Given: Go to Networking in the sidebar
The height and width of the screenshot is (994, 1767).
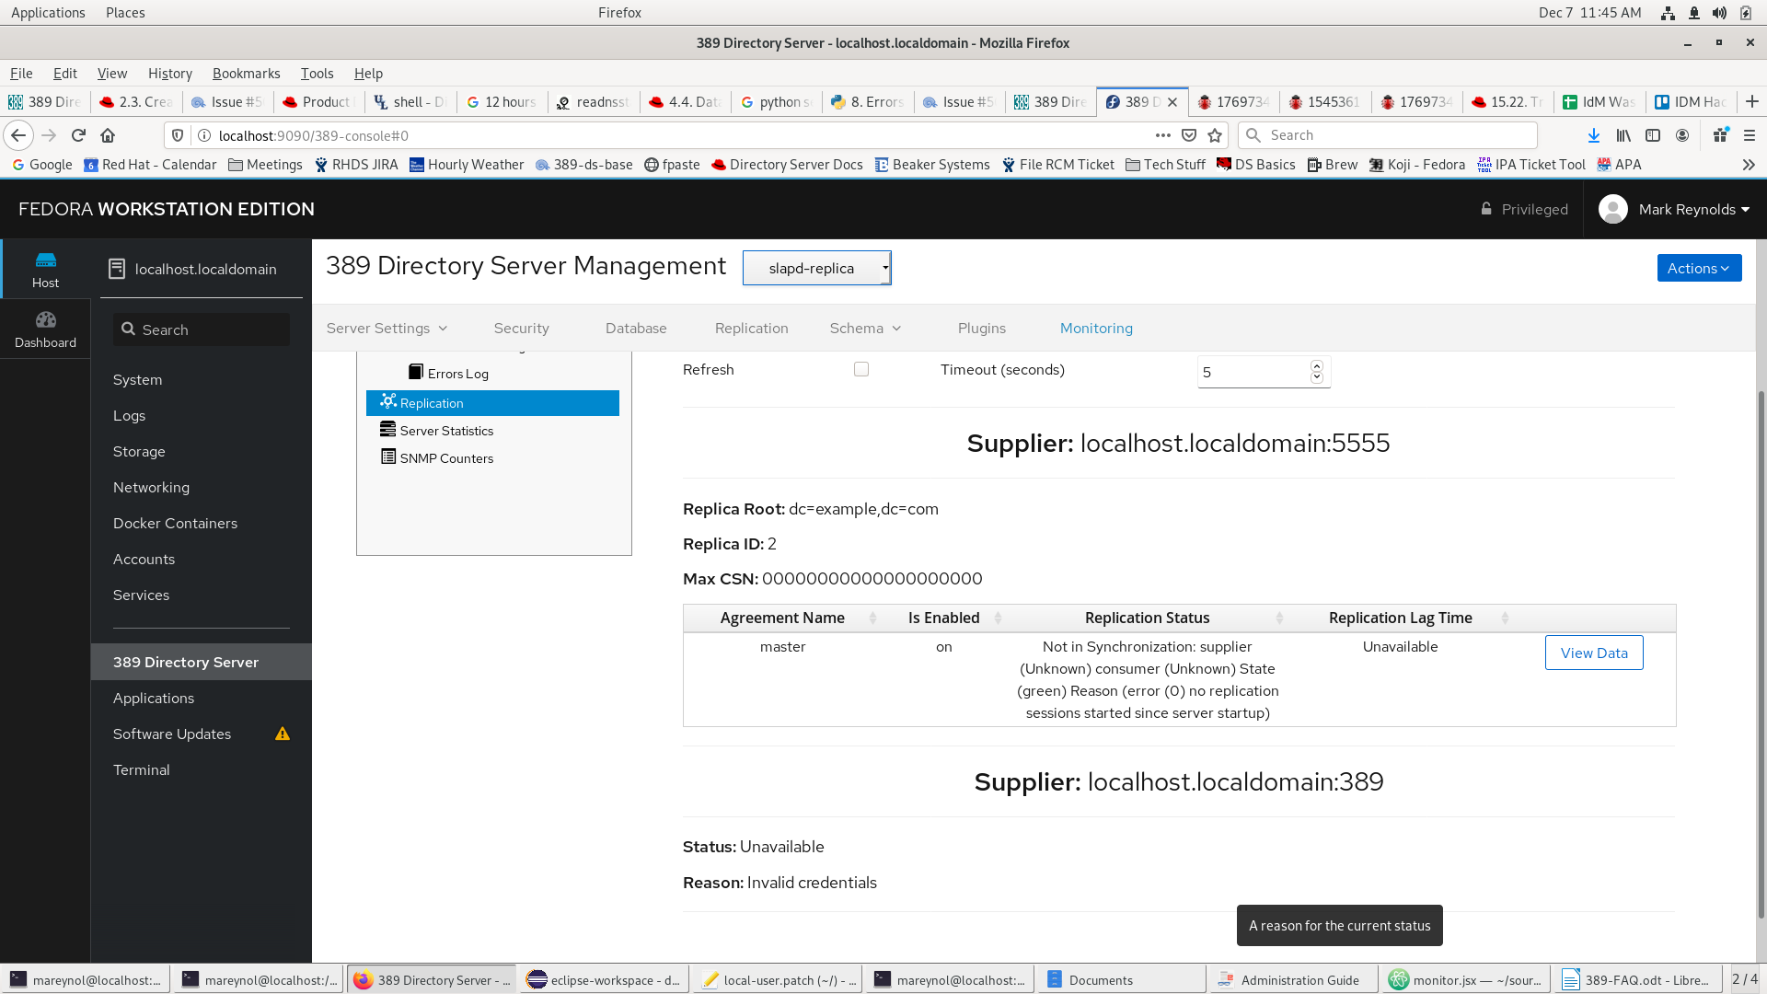Looking at the screenshot, I should pyautogui.click(x=151, y=487).
